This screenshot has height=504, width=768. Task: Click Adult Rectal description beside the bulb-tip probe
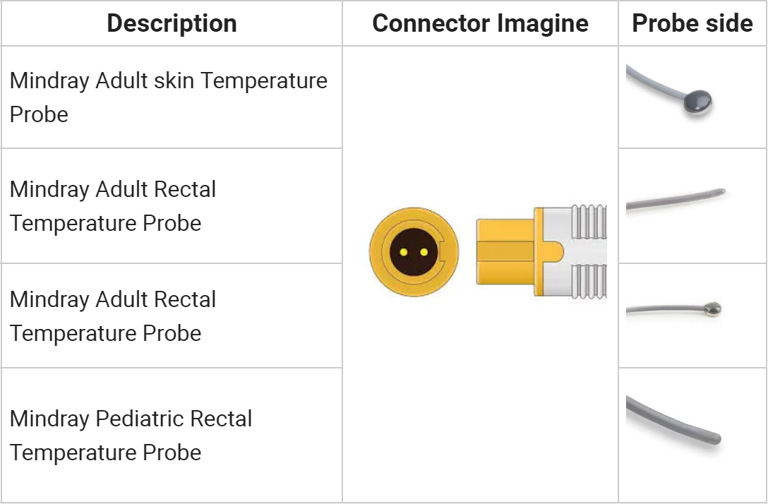pyautogui.click(x=113, y=316)
